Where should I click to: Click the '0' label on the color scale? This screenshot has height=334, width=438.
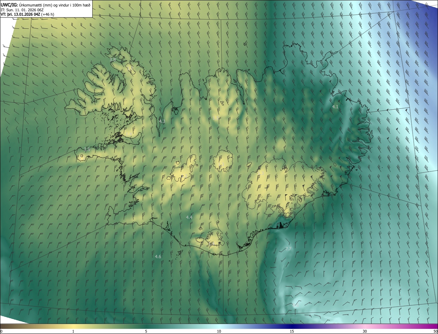[x=1, y=331]
